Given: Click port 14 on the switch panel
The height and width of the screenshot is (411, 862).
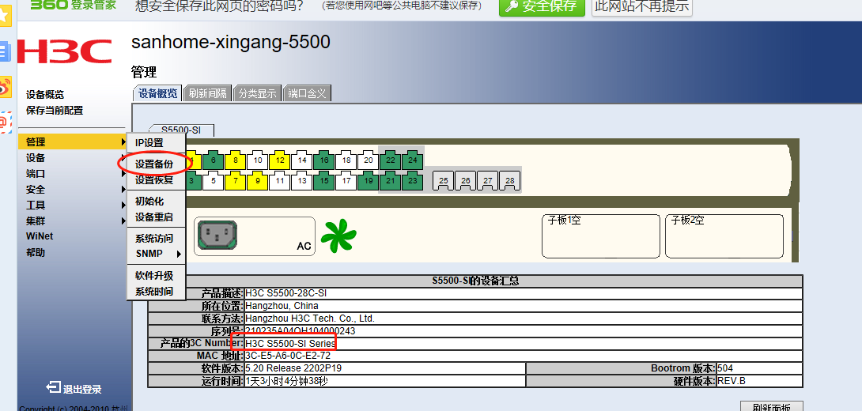Looking at the screenshot, I should tap(302, 160).
